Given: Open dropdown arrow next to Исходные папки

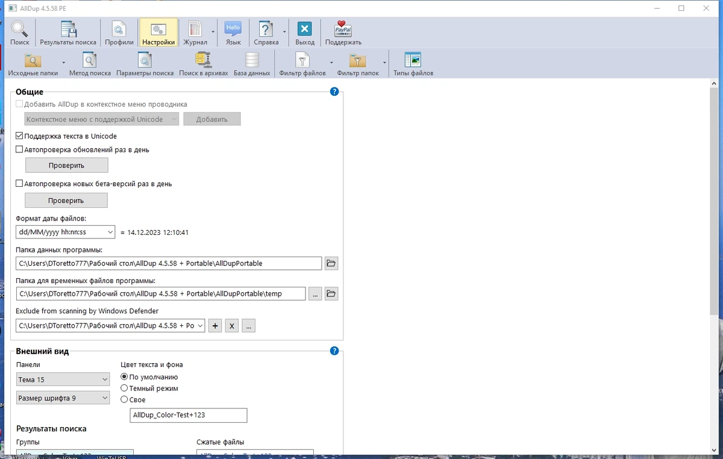Looking at the screenshot, I should pyautogui.click(x=63, y=62).
